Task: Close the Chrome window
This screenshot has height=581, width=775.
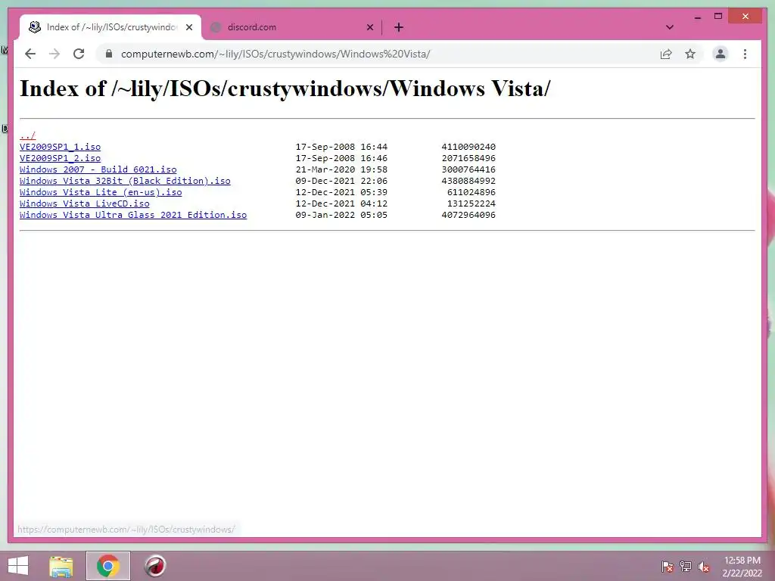Action: 745,17
